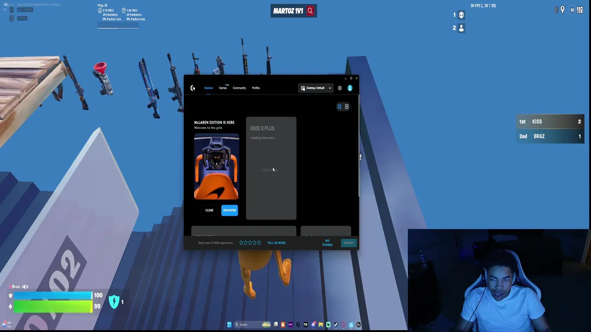Screen dimensions: 591x332
Task: Click the map marker icon in game HUD
Action: (x=562, y=10)
